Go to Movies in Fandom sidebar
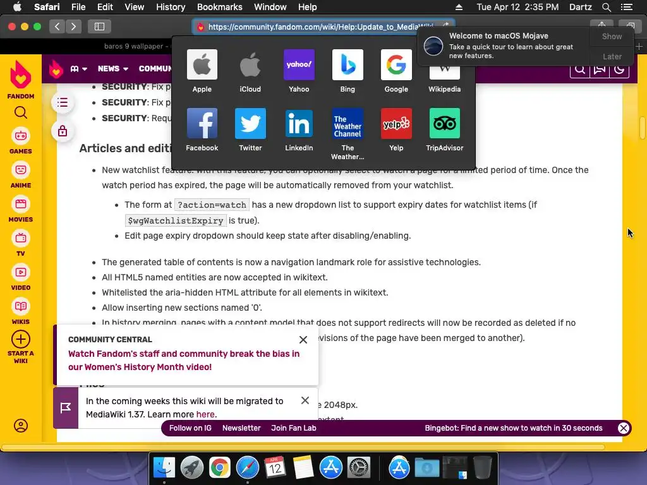 [x=21, y=210]
